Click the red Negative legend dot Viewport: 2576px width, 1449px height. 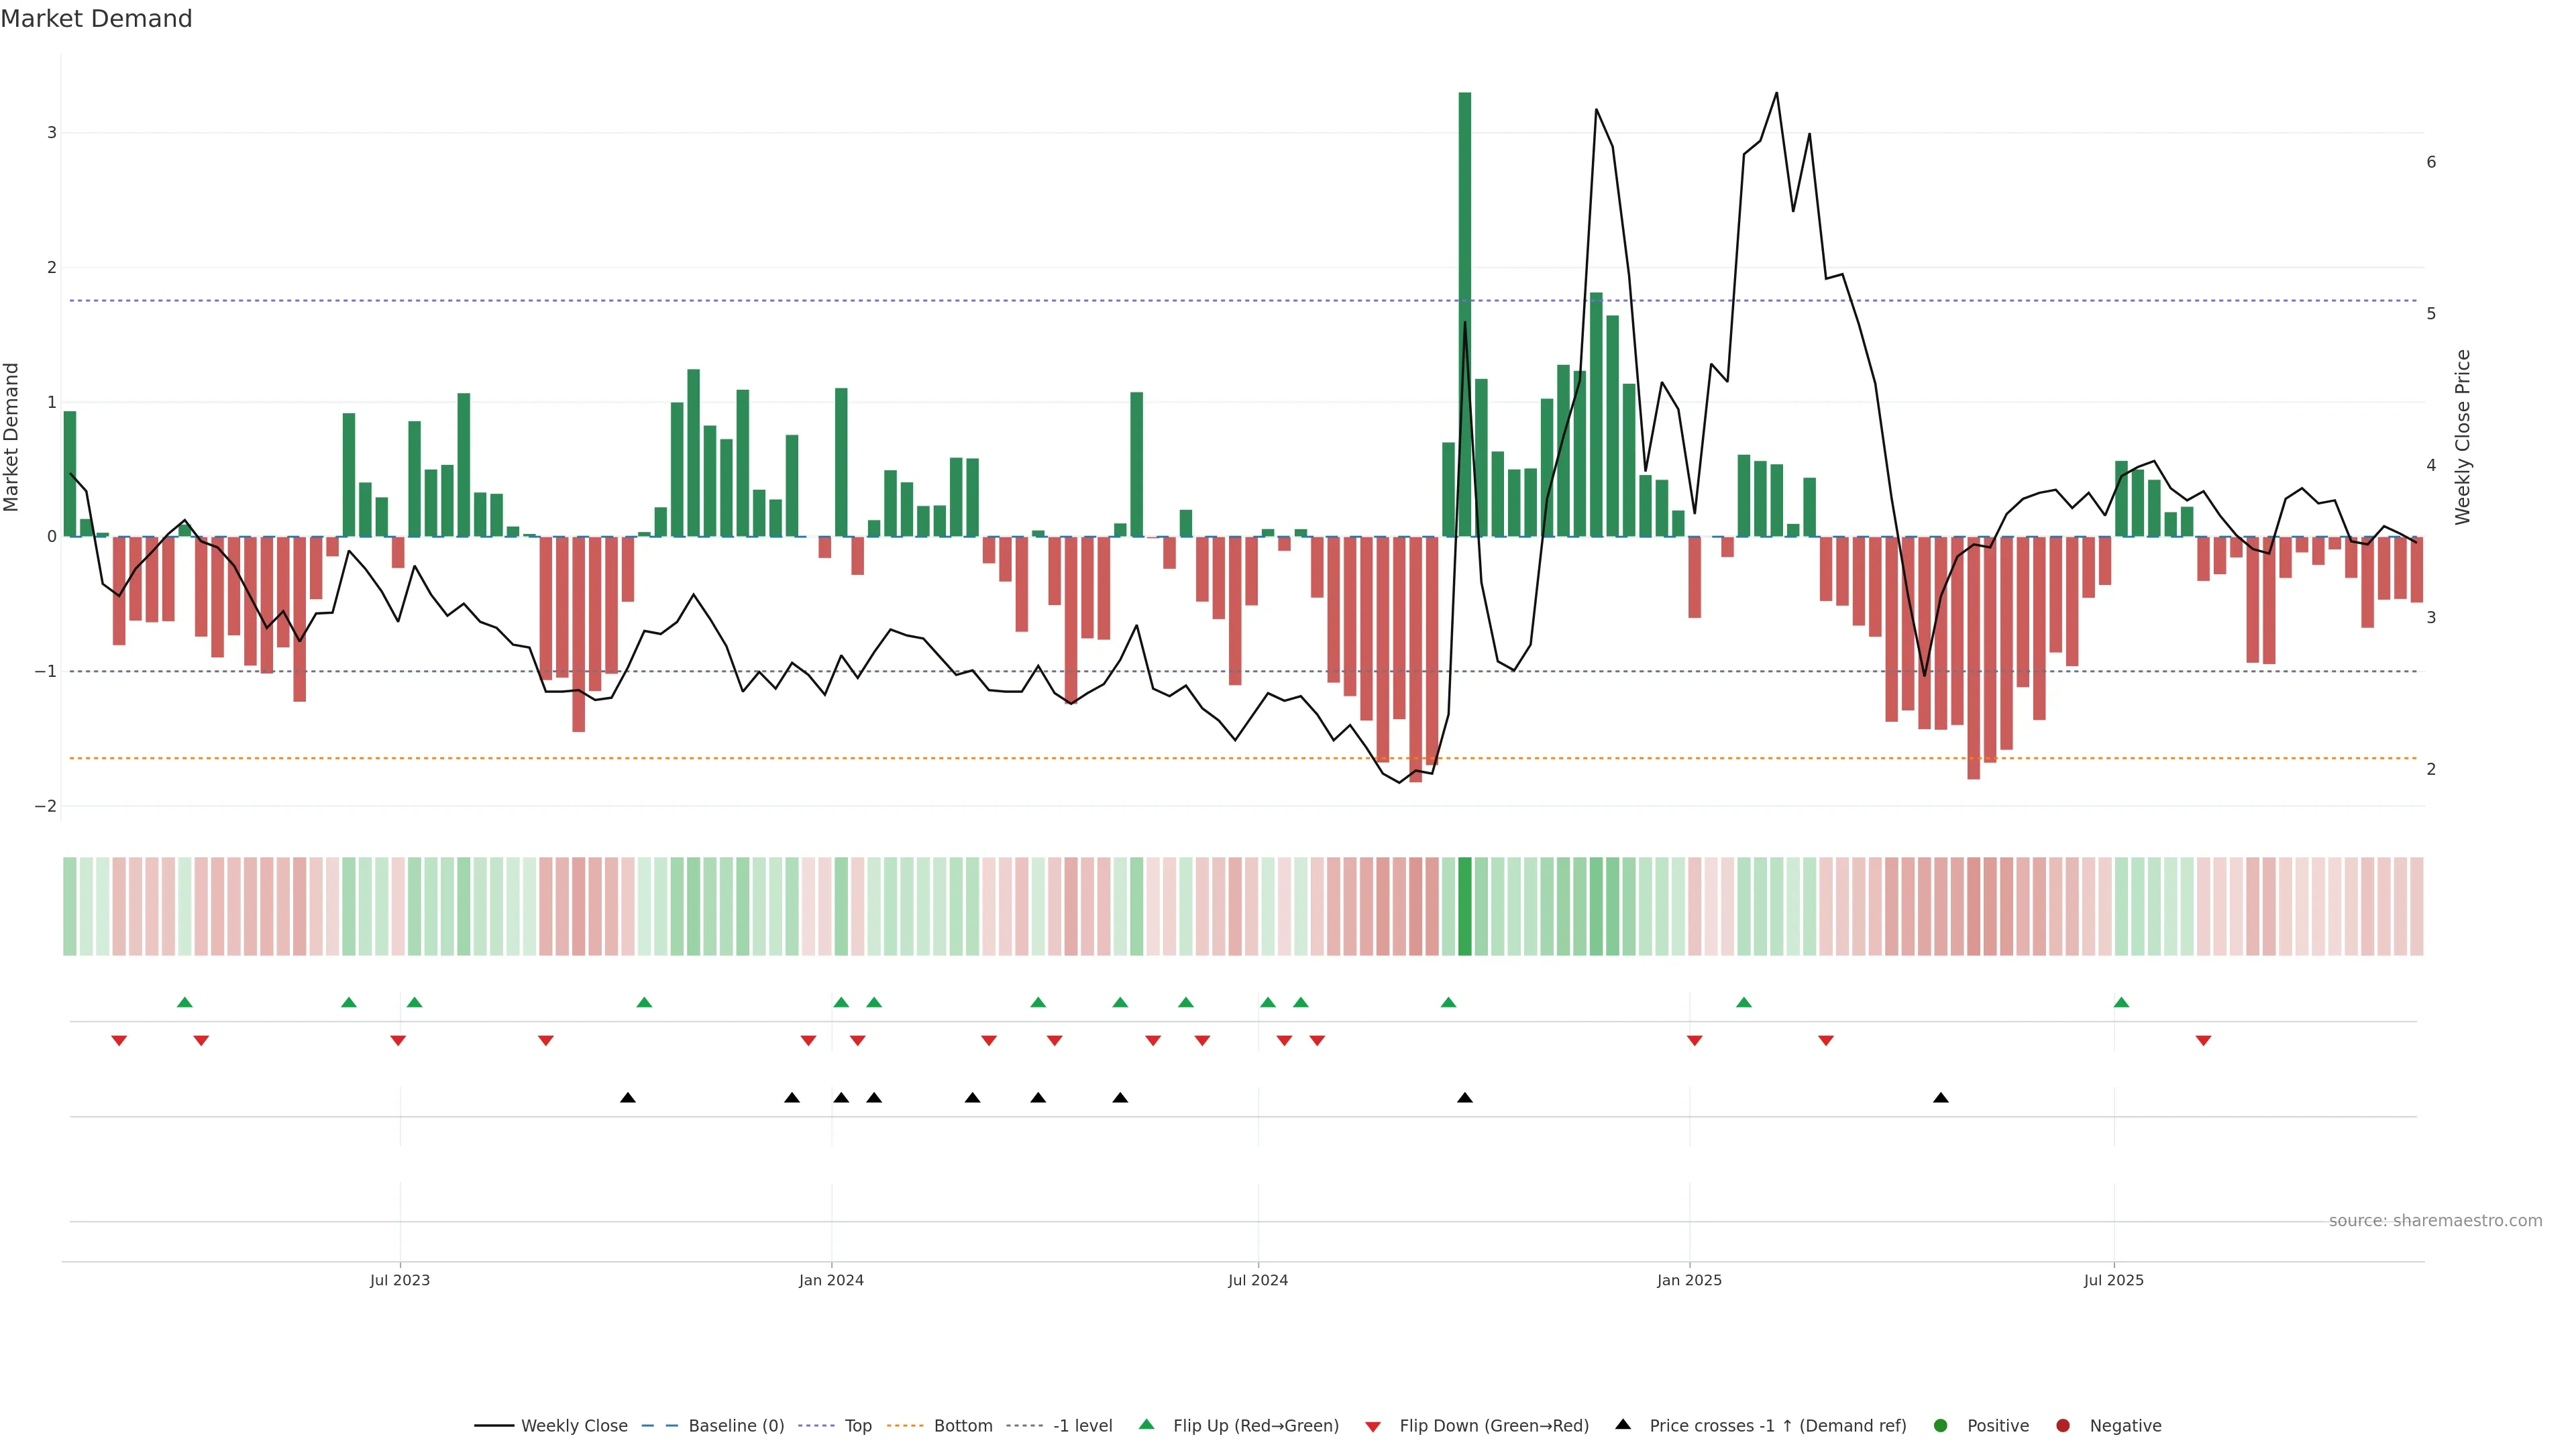2062,1425
